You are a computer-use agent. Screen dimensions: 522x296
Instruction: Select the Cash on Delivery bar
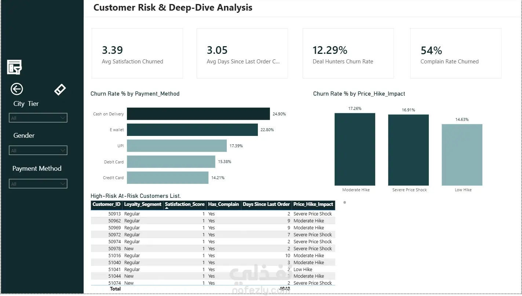click(198, 114)
